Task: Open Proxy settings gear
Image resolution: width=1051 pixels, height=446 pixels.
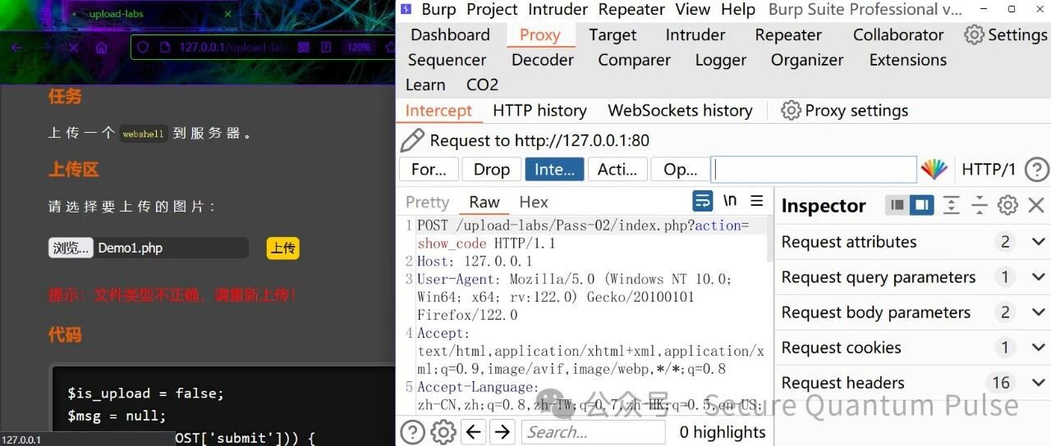Action: tap(791, 111)
